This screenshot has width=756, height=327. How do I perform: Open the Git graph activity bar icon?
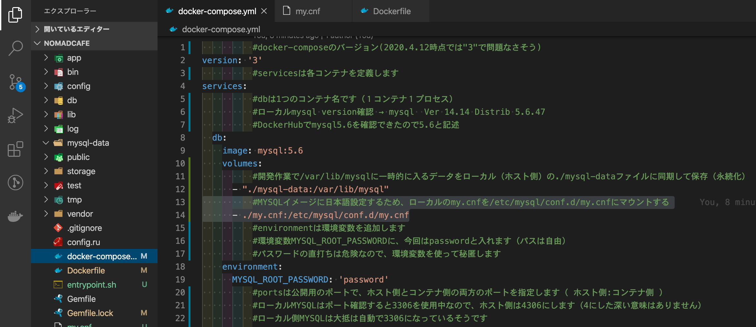click(15, 183)
